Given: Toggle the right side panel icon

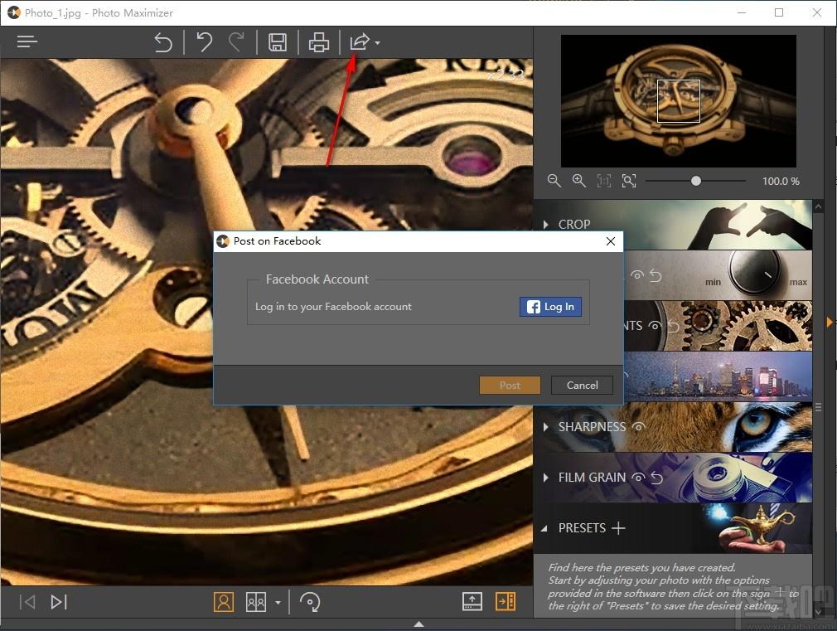Looking at the screenshot, I should [x=505, y=601].
